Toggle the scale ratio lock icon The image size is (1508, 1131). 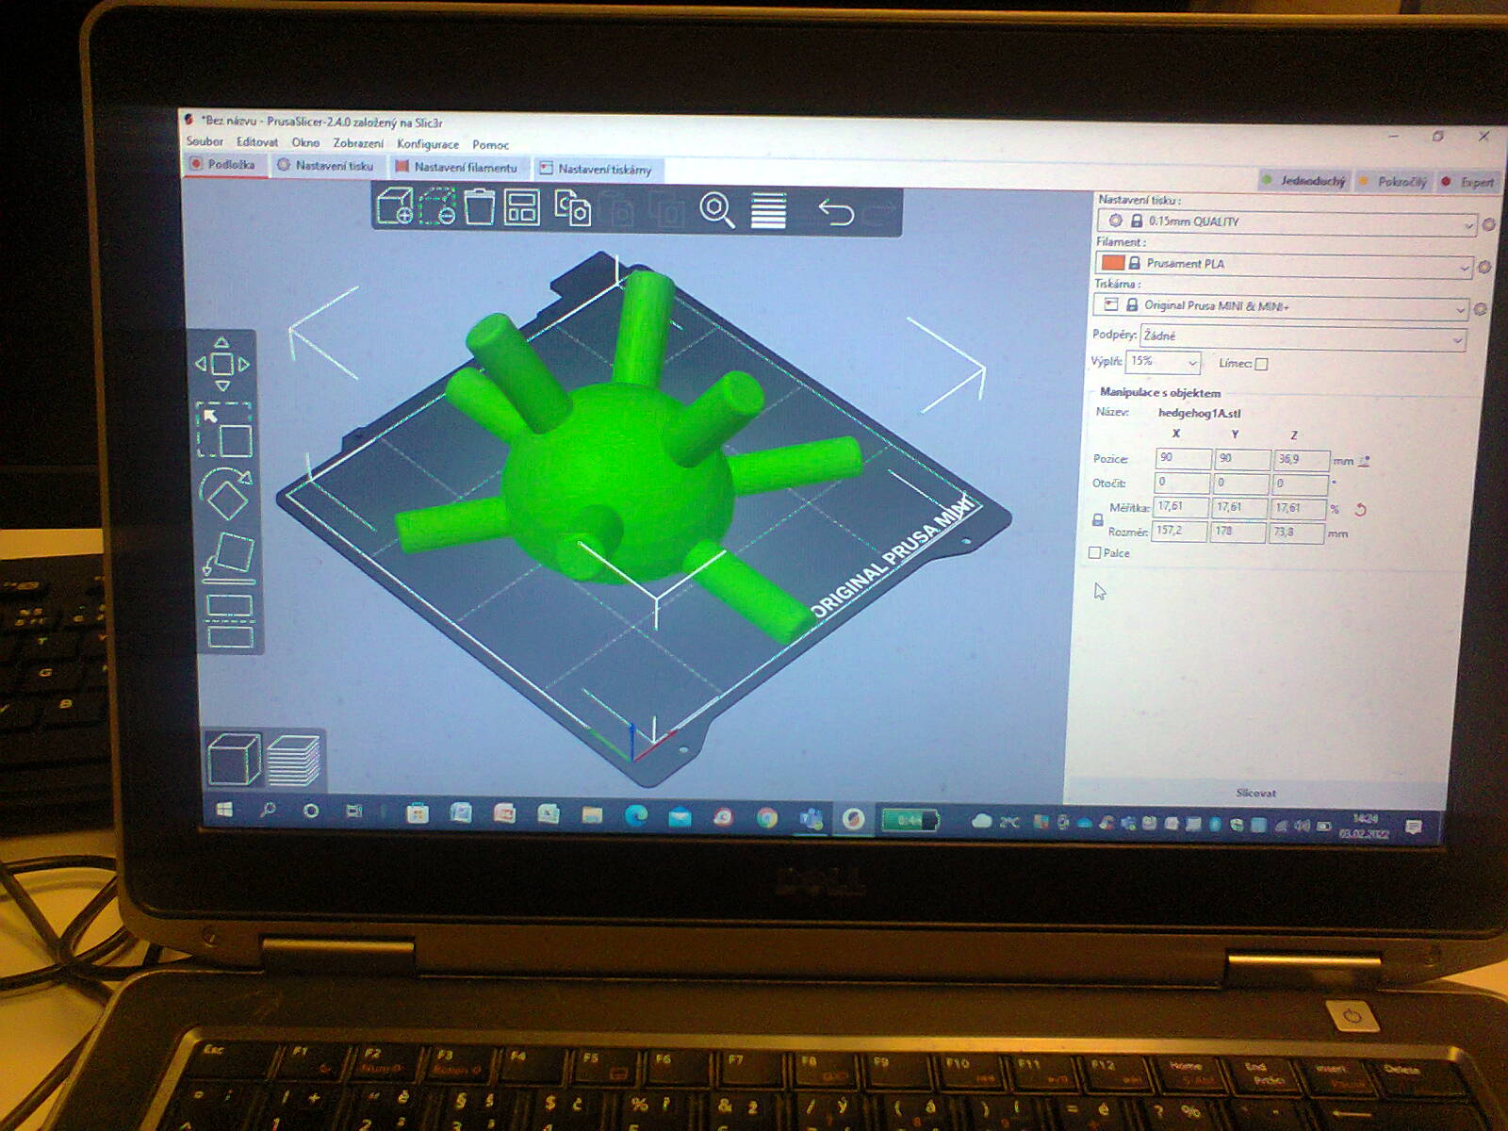point(1098,519)
